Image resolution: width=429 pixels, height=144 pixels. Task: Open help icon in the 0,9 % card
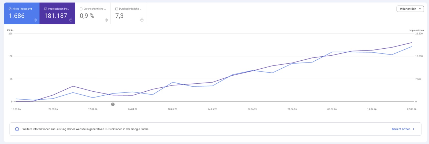(106, 20)
